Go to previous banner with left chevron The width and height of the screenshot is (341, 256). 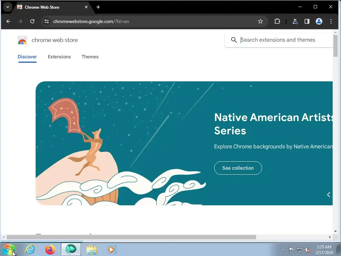click(329, 195)
